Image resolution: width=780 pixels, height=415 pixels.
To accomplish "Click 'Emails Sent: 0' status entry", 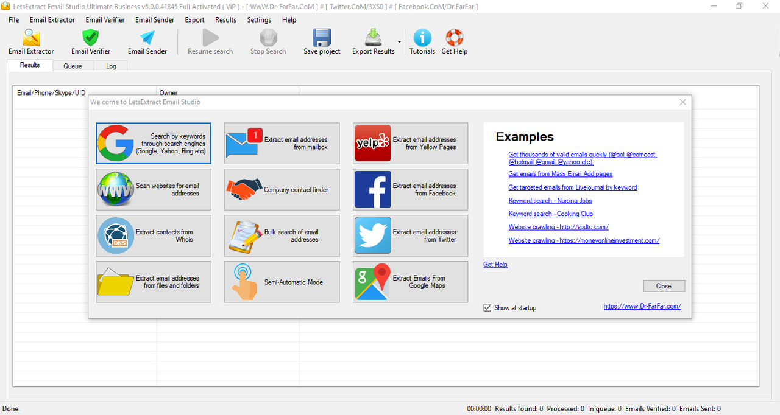I will (700, 409).
